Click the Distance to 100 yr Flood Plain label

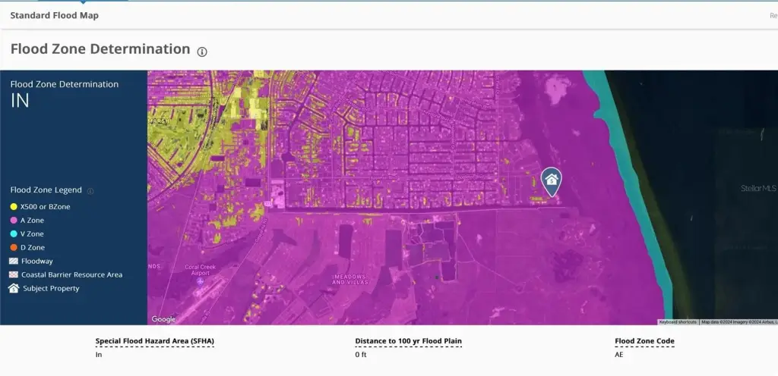coord(408,341)
